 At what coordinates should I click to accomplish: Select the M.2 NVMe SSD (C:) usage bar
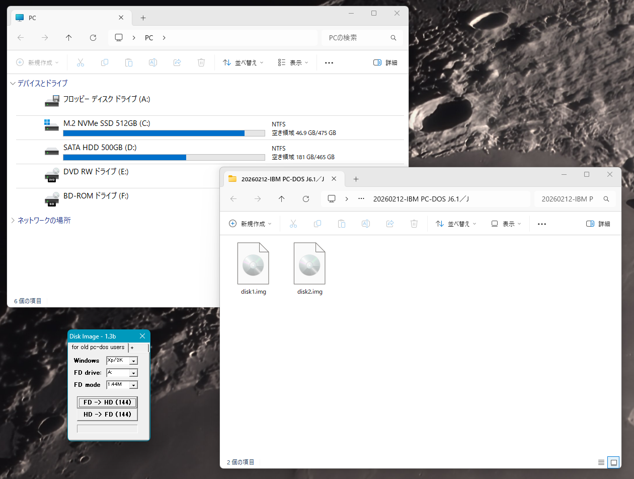coord(164,133)
